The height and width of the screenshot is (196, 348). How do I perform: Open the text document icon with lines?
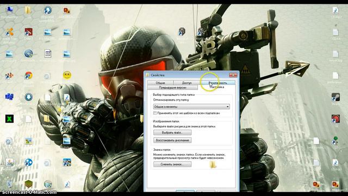click(48, 53)
